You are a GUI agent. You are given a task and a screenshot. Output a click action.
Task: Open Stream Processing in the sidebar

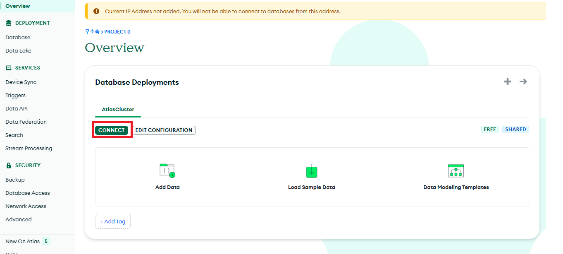[x=29, y=148]
